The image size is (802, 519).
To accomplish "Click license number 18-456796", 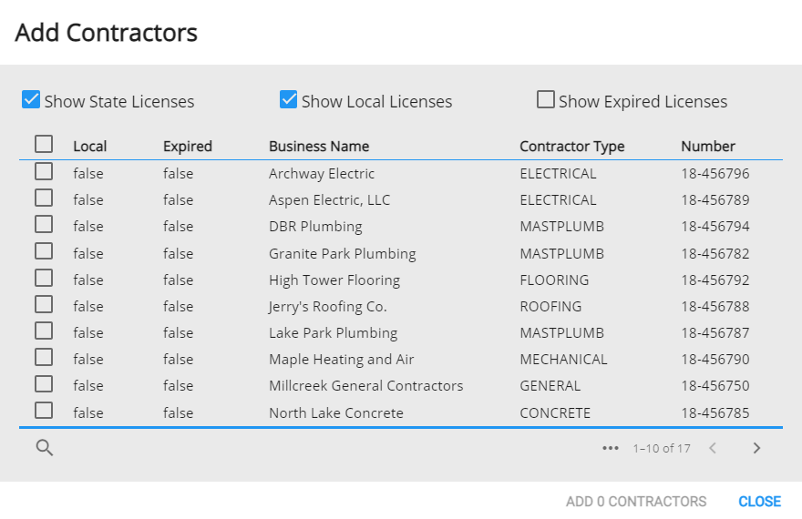I will pos(715,174).
